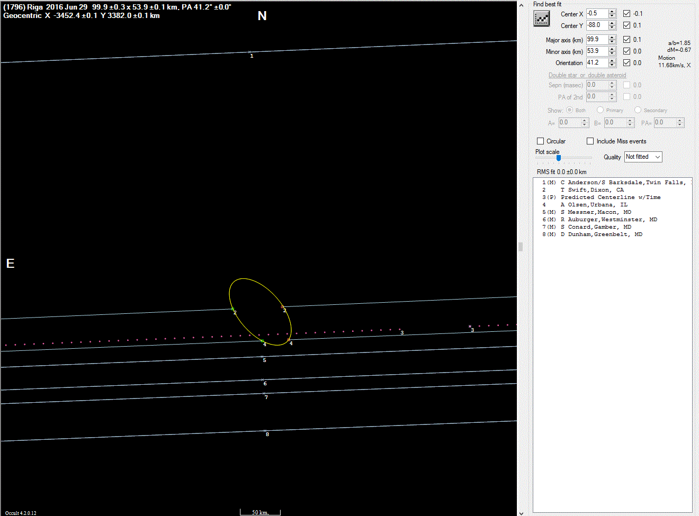Toggle the Minor axis fit checkbox
Screen dimensions: 699x516
627,51
